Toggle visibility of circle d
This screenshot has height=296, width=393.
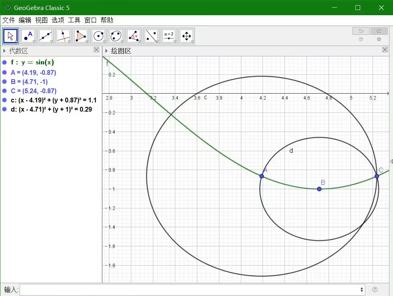click(x=4, y=109)
